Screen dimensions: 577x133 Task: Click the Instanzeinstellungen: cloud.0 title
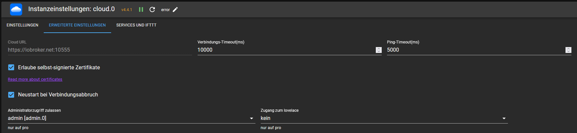tap(71, 9)
